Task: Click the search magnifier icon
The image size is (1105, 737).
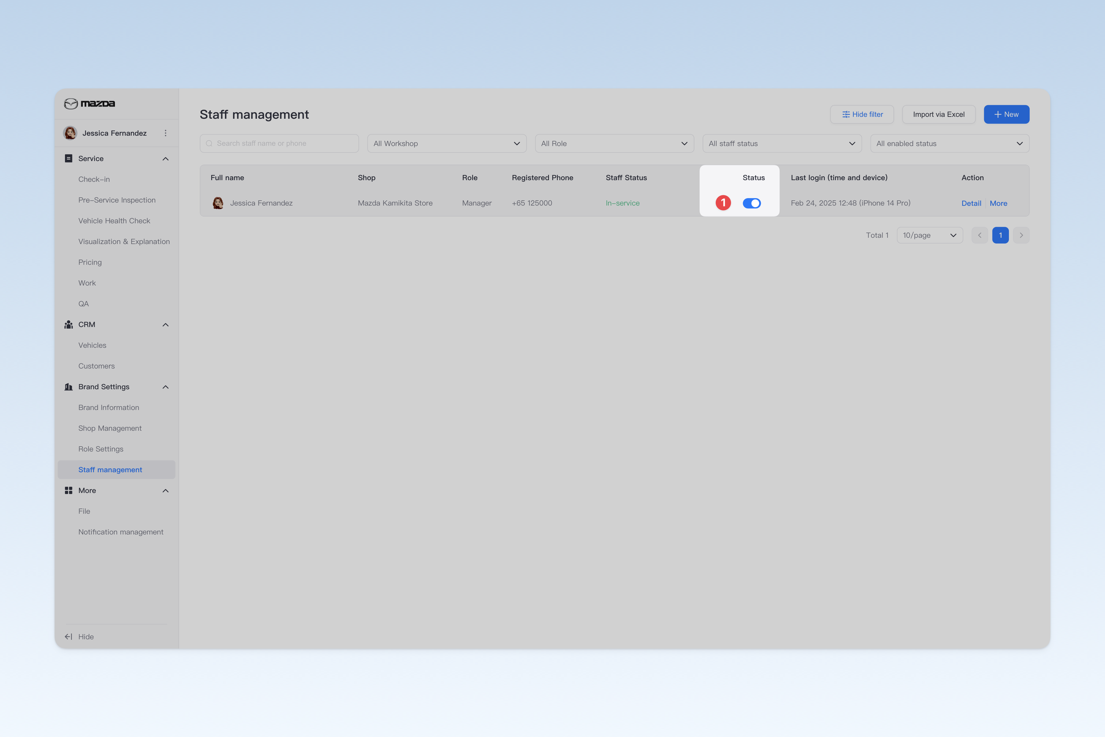Action: pos(209,143)
